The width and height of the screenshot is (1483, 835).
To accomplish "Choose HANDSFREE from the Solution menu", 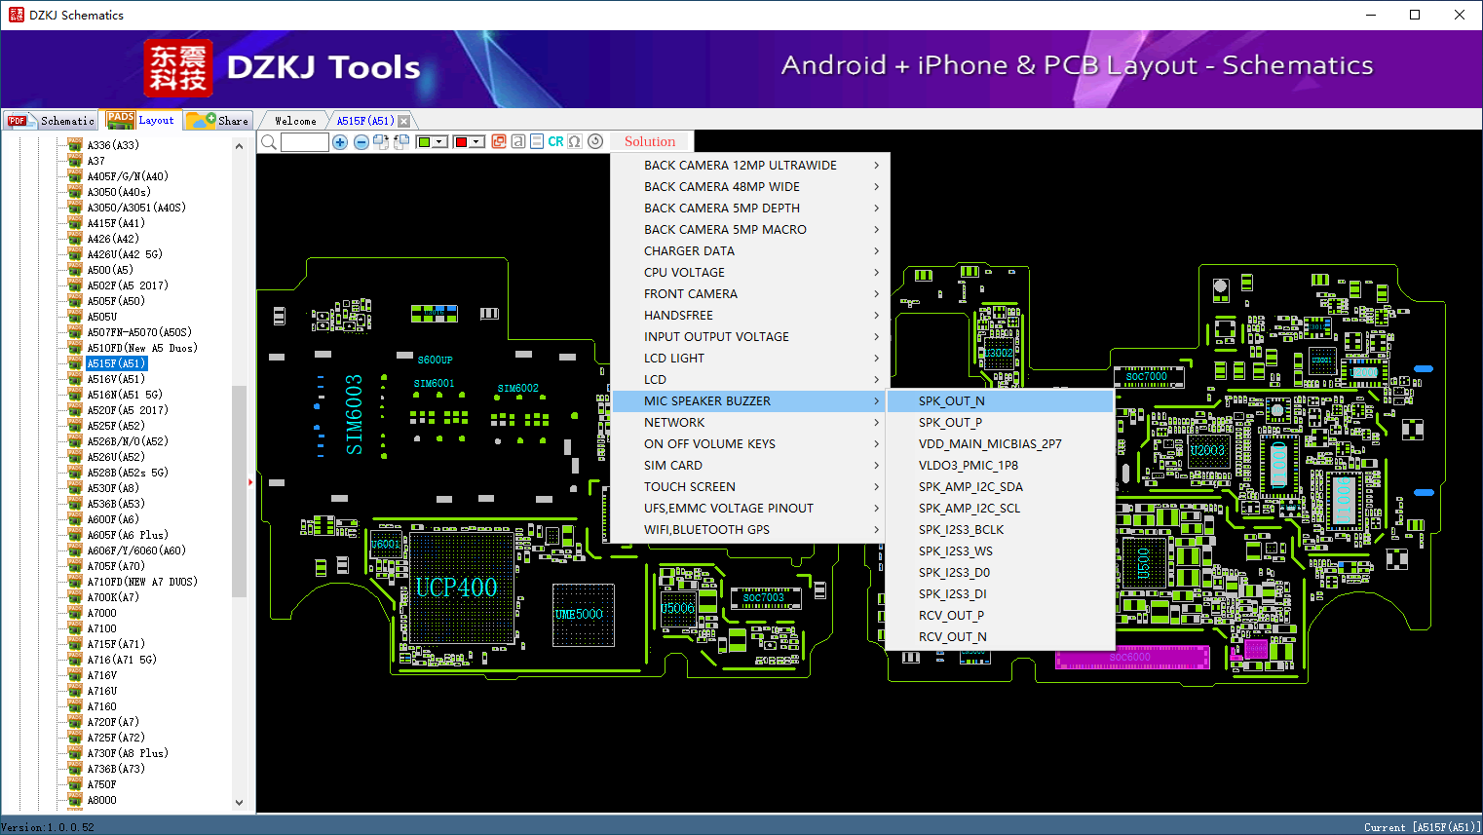I will [x=747, y=316].
